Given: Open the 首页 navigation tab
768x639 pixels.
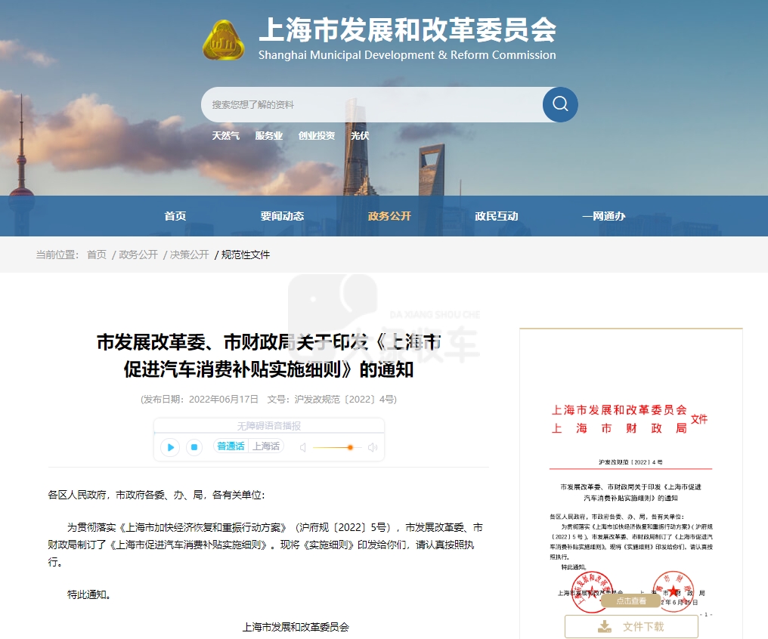Looking at the screenshot, I should pyautogui.click(x=175, y=216).
